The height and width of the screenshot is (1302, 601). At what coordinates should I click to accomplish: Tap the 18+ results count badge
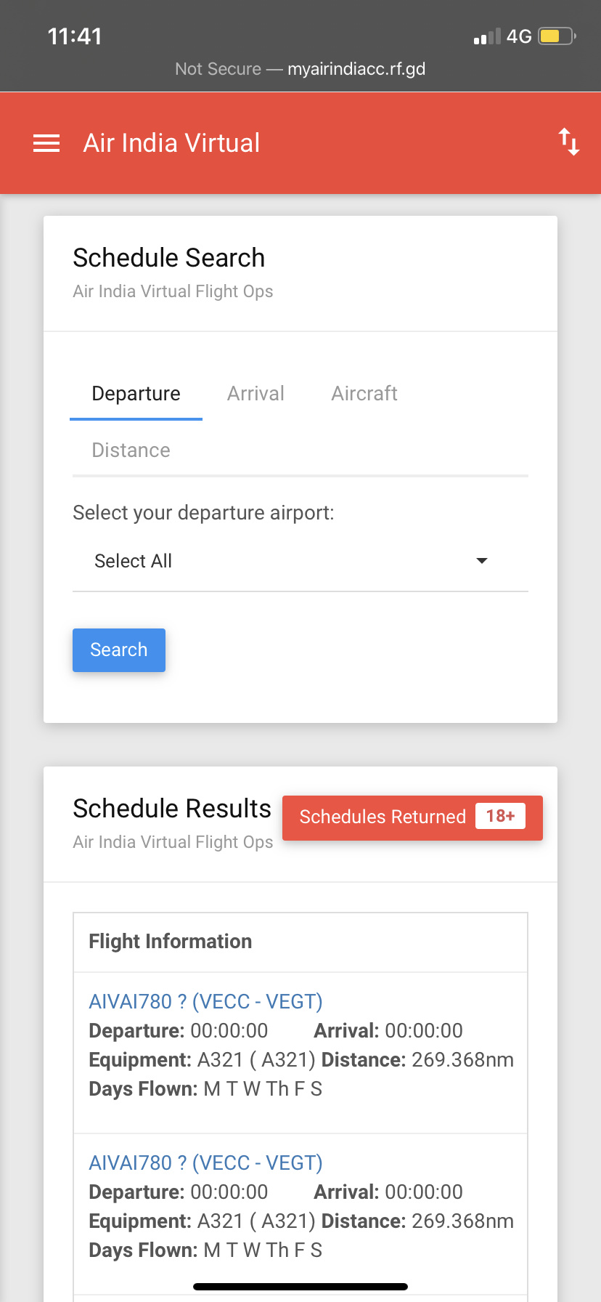500,816
